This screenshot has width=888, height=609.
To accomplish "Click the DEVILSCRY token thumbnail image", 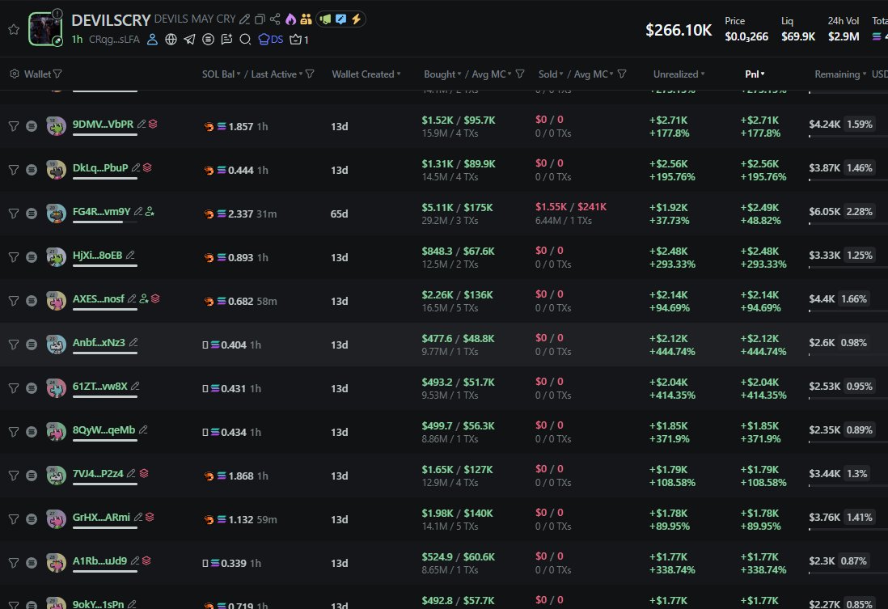I will coord(44,28).
